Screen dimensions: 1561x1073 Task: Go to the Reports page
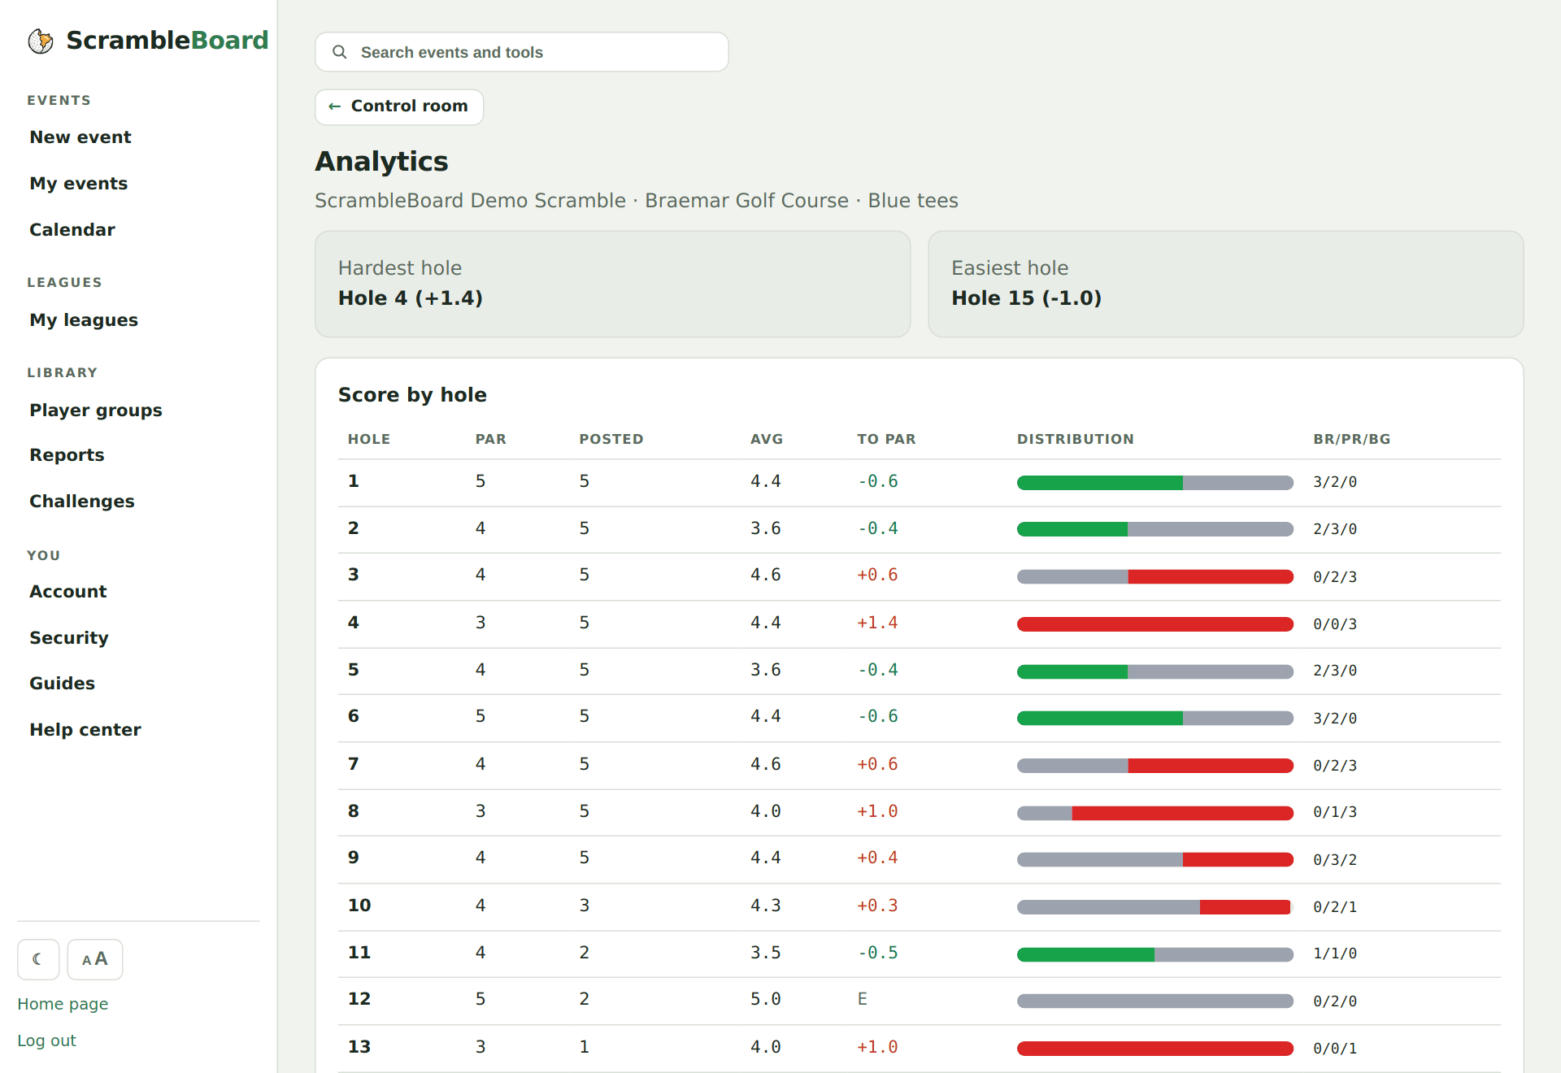click(x=67, y=455)
